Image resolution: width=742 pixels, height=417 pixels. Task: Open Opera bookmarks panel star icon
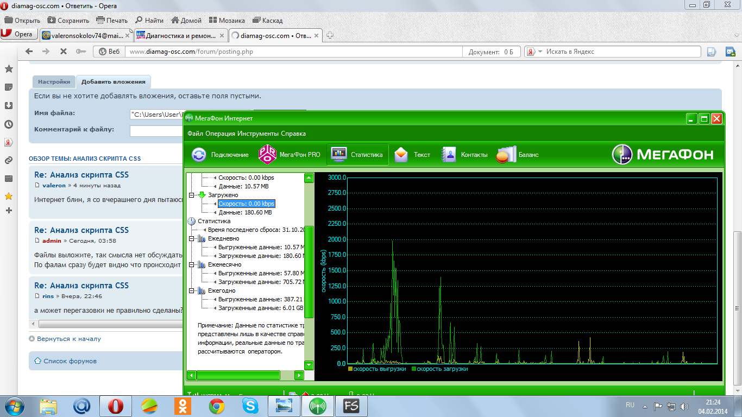pyautogui.click(x=9, y=69)
